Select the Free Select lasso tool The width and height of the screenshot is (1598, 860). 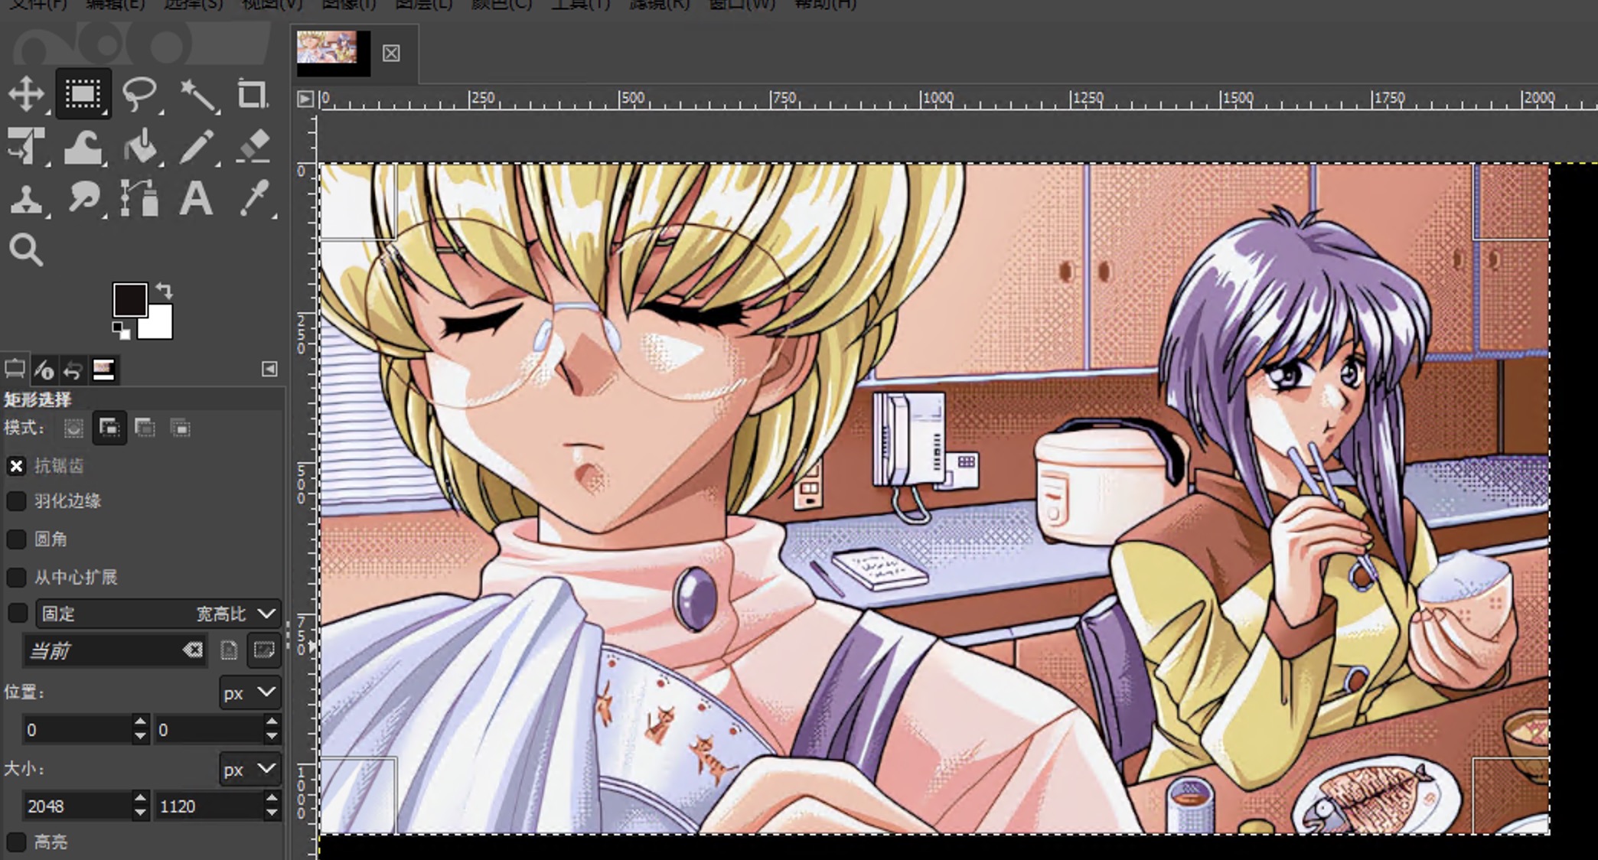[x=139, y=94]
